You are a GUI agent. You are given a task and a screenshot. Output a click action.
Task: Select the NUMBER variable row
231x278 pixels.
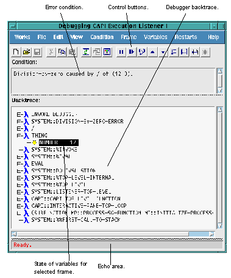coord(59,142)
